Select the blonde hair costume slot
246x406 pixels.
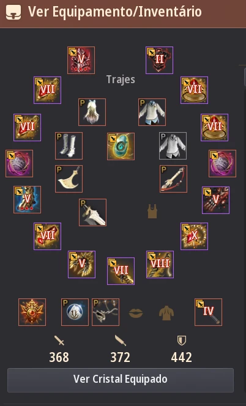pos(92,112)
